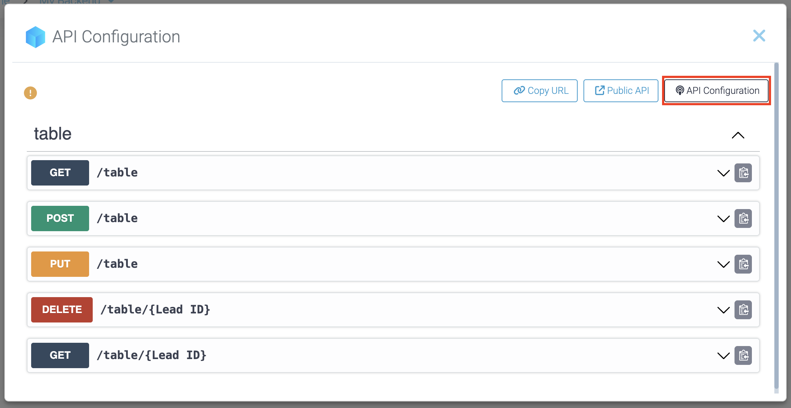Screen dimensions: 791x408
Task: Expand the POST /table endpoint details
Action: [x=723, y=218]
